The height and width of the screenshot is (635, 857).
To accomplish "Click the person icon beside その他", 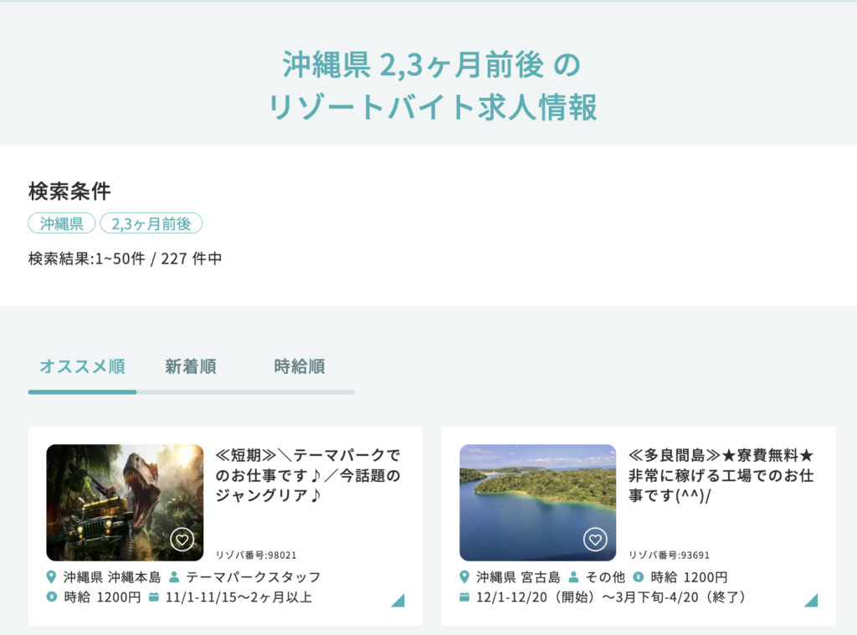I will pos(574,577).
